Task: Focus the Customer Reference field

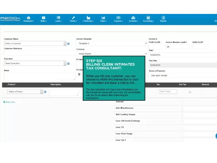Action: (x=39, y=53)
